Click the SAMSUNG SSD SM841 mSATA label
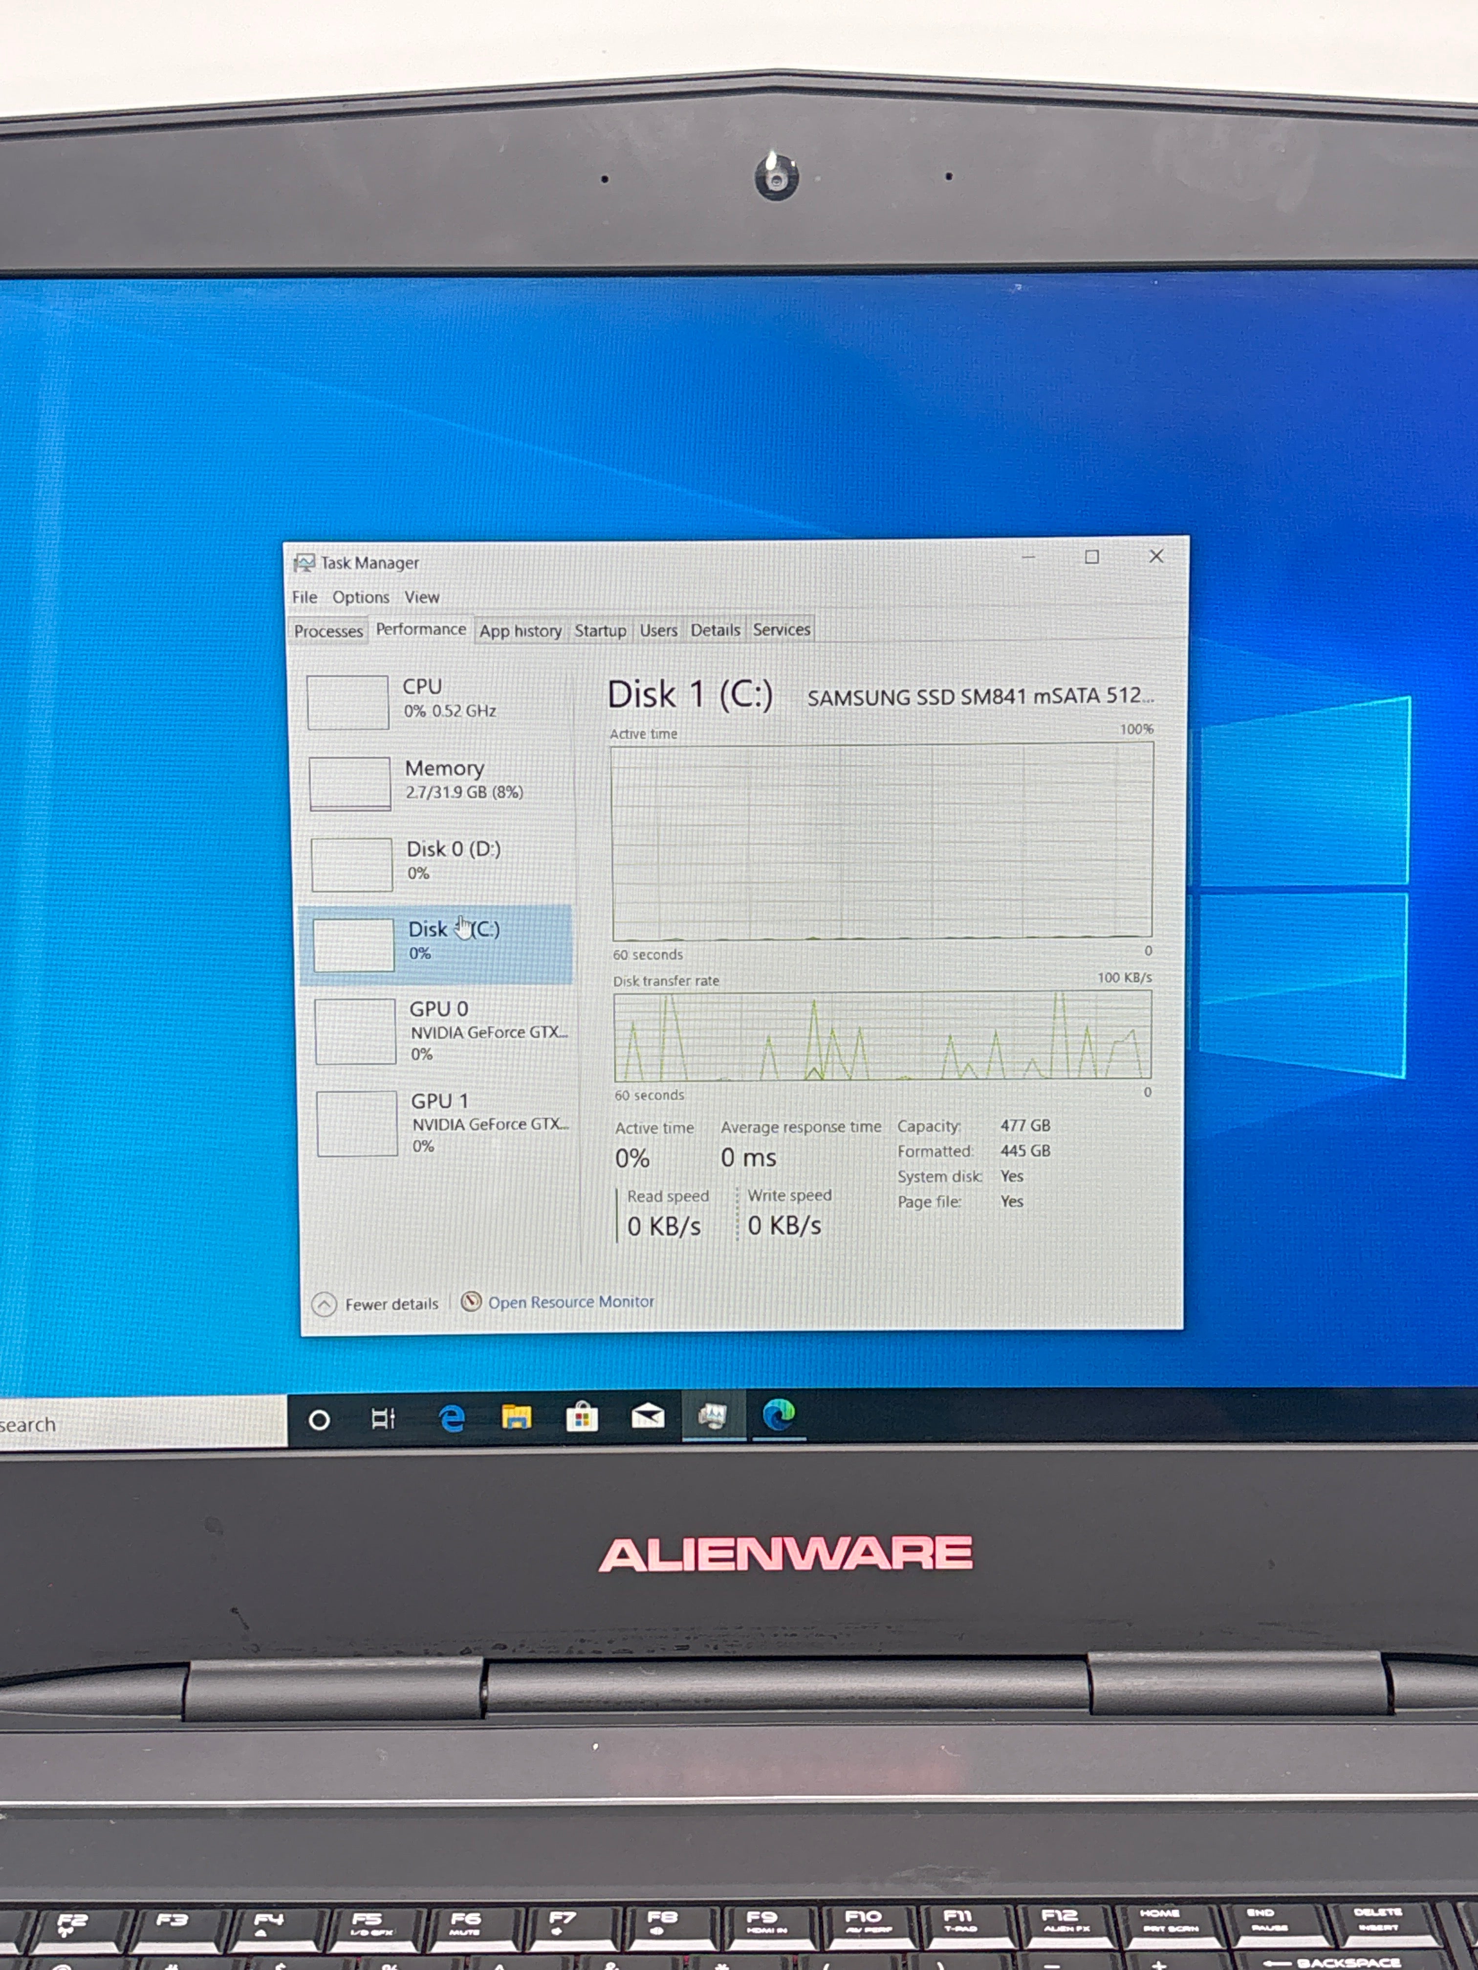The image size is (1478, 1970). (x=980, y=696)
